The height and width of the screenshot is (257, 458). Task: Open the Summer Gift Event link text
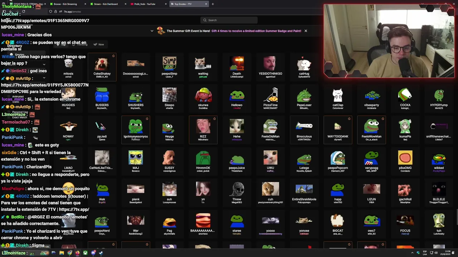tap(256, 31)
